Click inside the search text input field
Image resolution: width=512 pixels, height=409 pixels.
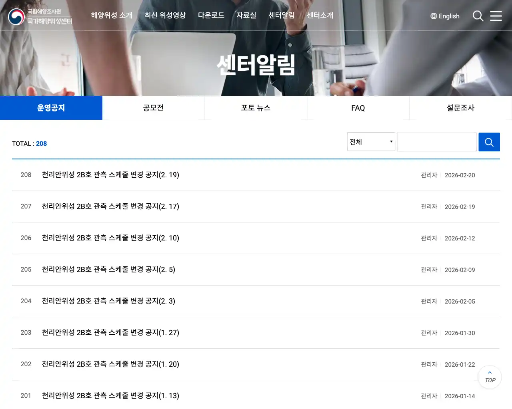pos(437,142)
